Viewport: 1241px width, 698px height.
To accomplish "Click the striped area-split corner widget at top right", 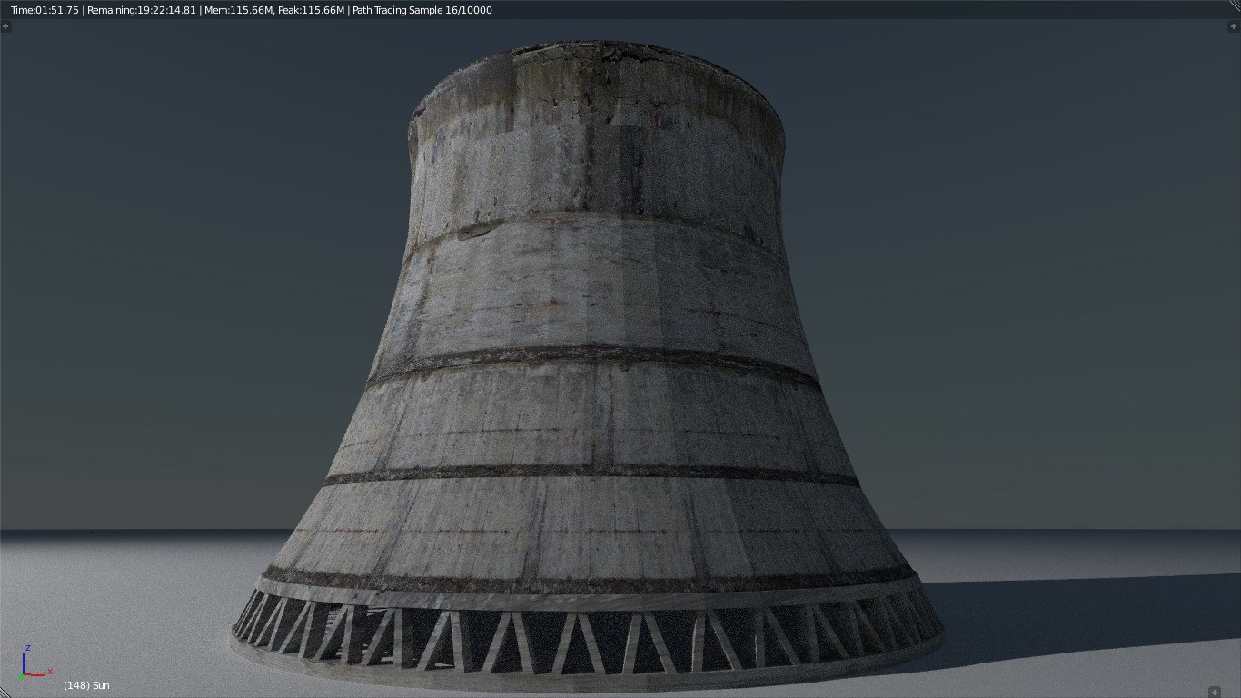I will click(1234, 6).
